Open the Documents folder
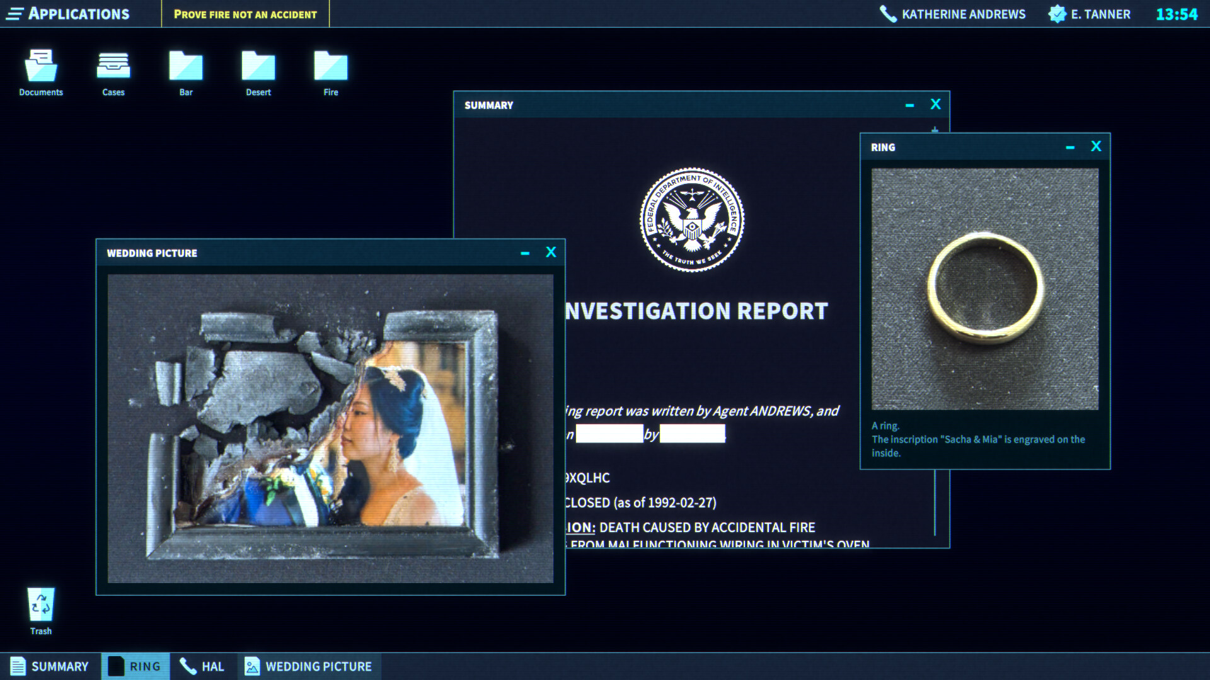 (x=40, y=64)
